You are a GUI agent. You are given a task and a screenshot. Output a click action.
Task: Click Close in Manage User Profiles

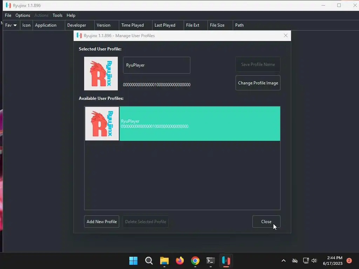(266, 222)
